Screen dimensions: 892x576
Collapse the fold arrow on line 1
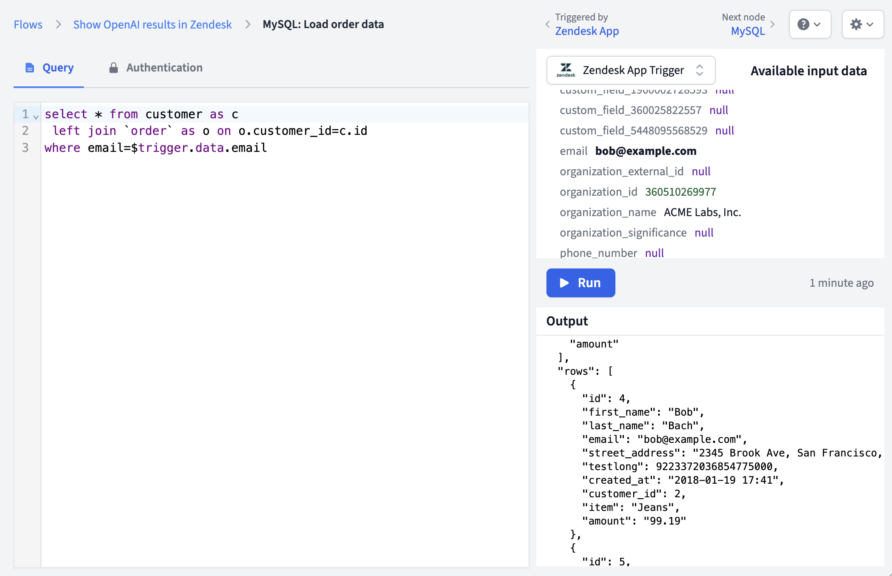click(36, 117)
